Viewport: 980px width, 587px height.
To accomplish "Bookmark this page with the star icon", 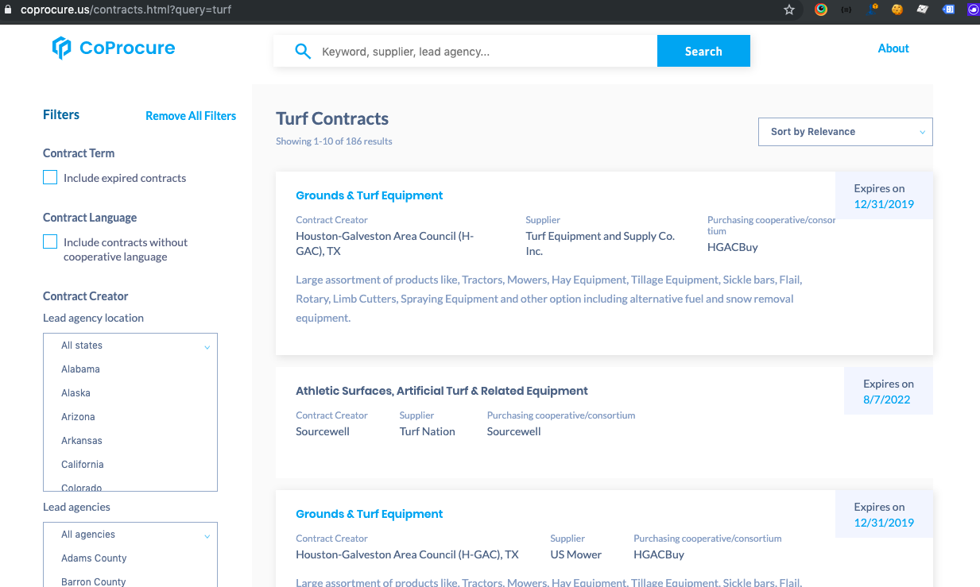I will pyautogui.click(x=789, y=10).
